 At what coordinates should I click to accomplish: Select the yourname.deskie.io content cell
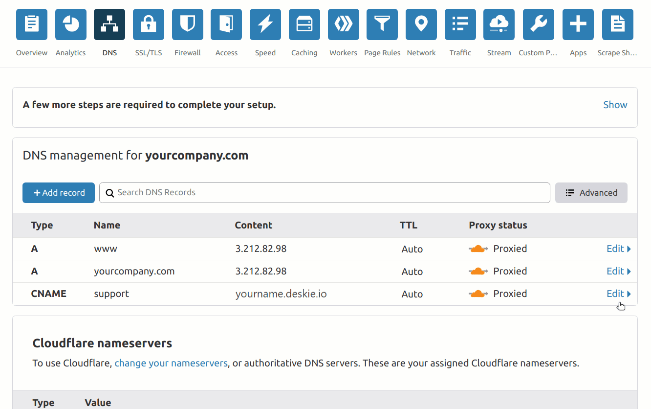point(281,294)
